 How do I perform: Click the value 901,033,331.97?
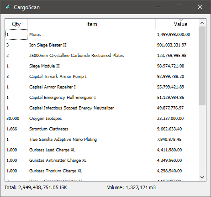tap(172, 45)
